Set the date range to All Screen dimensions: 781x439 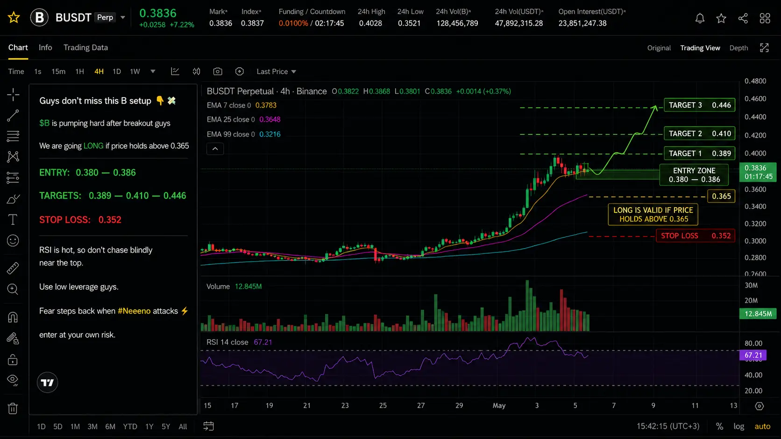coord(183,426)
